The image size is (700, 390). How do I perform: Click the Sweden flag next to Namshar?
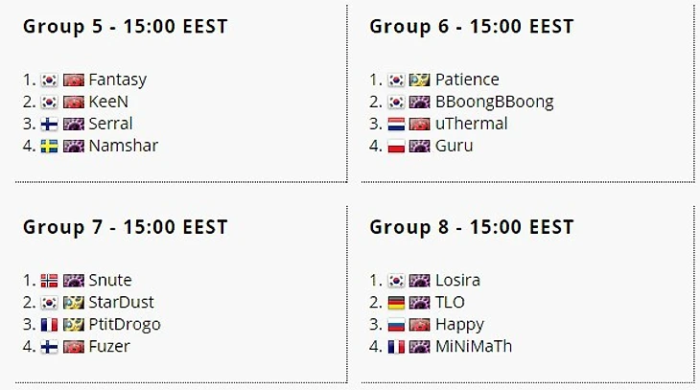[x=49, y=147]
